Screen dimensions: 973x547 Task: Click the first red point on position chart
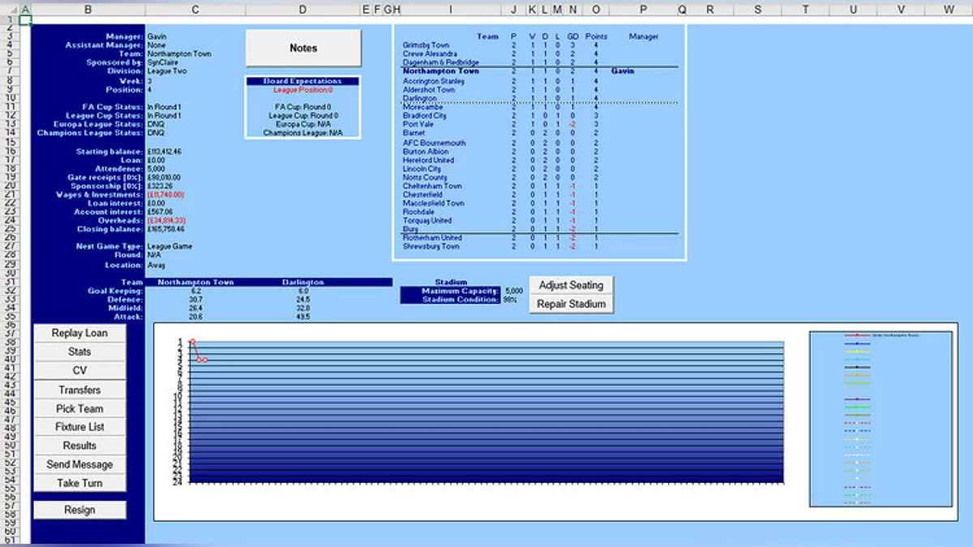192,342
